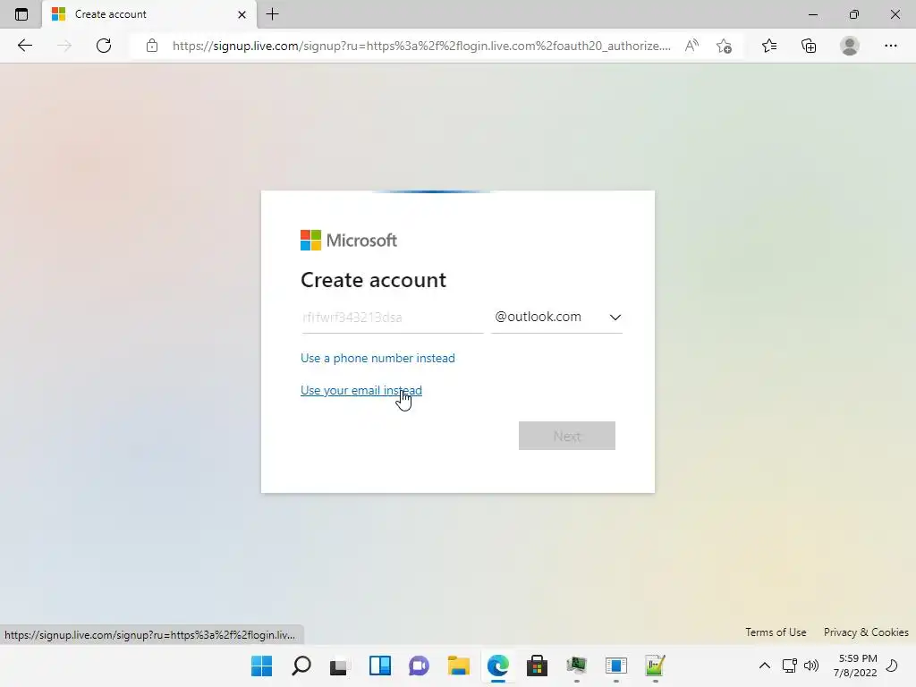Switch to Microsoft Edge taskbar icon

pos(497,666)
